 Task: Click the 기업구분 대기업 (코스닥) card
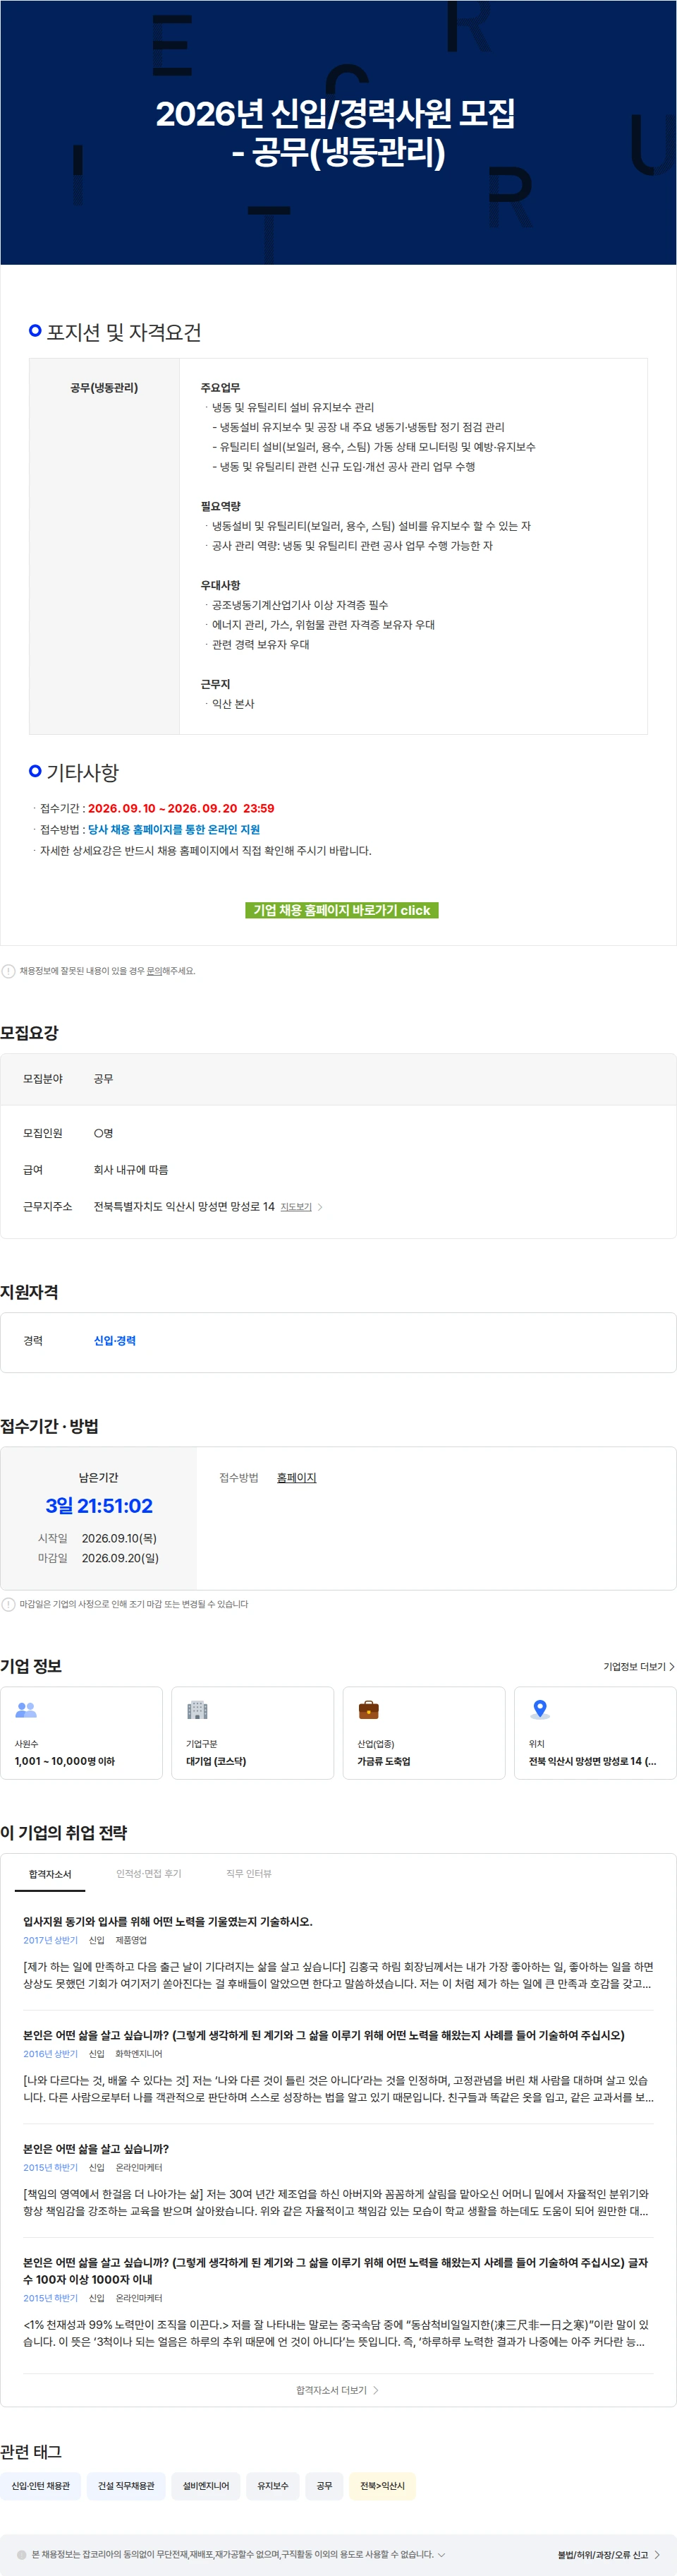point(252,1733)
